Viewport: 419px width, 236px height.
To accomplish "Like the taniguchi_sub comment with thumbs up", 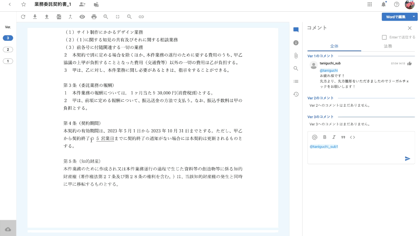I will point(409,63).
